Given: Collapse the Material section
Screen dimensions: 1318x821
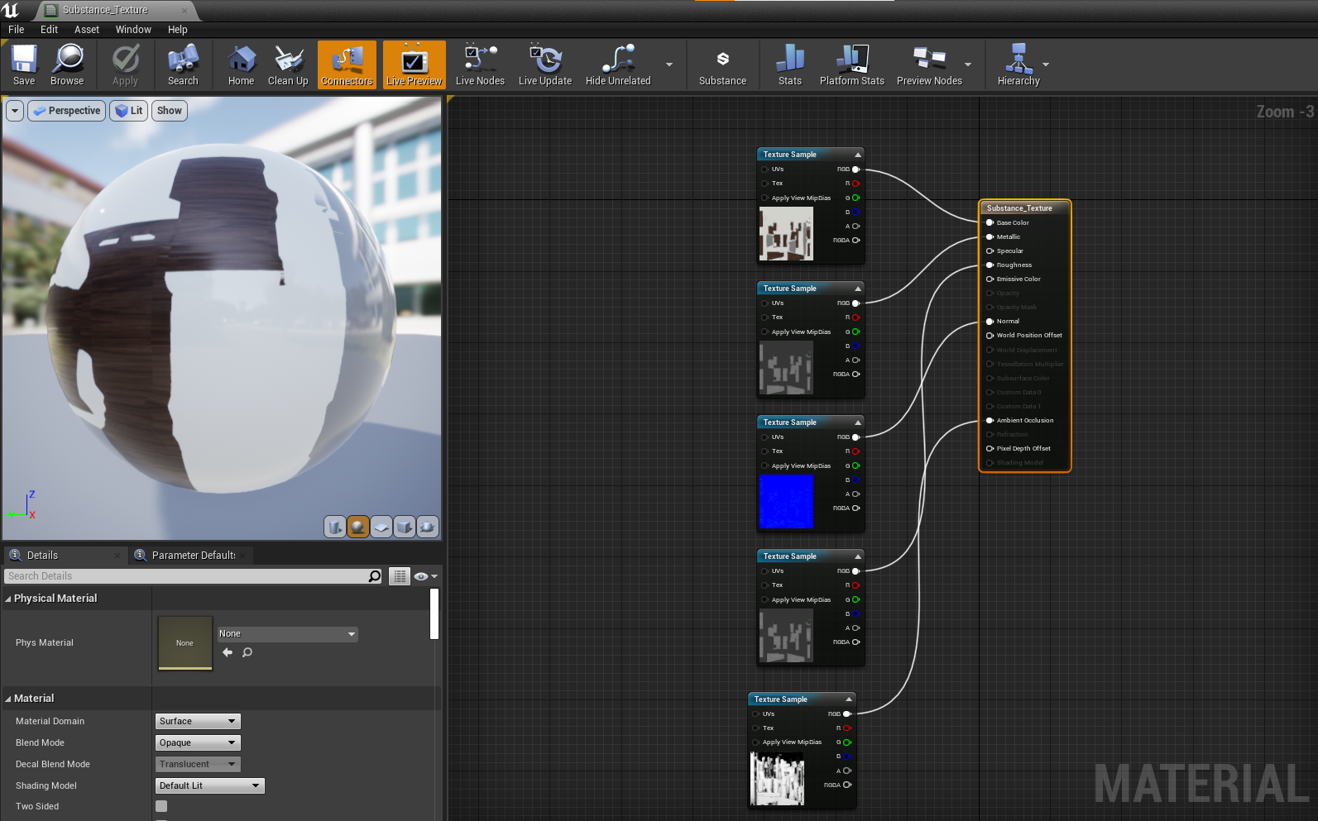Looking at the screenshot, I should [x=8, y=699].
